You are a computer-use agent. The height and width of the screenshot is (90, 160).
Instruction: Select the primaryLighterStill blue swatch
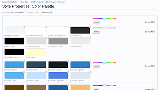pos(58,75)
